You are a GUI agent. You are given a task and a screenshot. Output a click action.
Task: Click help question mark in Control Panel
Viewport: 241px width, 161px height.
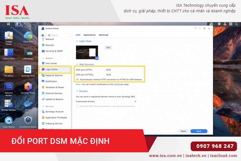point(195,29)
